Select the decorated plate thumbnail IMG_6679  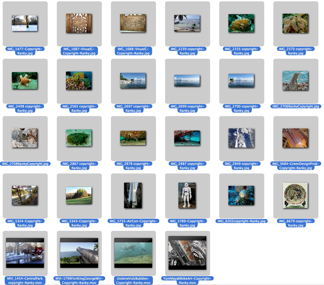[296, 195]
